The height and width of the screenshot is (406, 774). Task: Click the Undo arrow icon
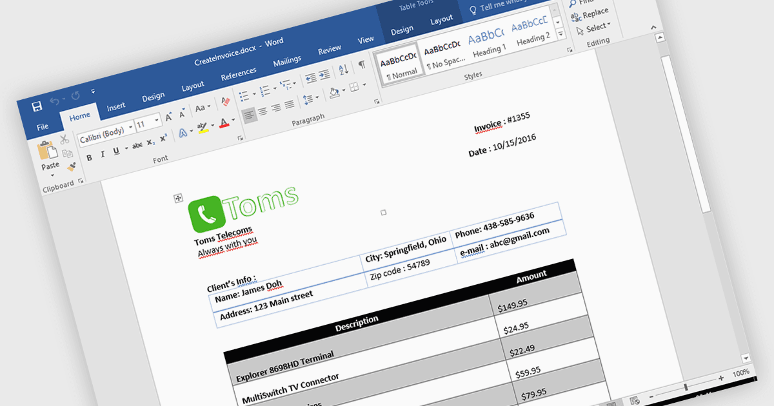tap(55, 102)
